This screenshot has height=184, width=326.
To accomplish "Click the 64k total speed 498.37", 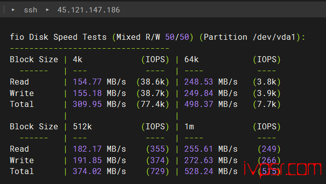I will 199,104.
